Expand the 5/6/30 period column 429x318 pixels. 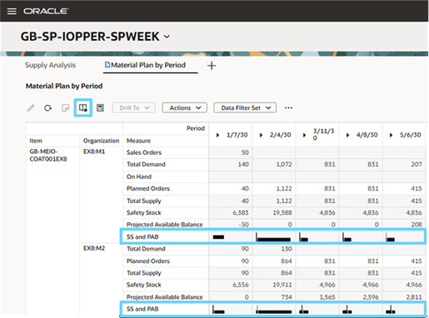[391, 135]
